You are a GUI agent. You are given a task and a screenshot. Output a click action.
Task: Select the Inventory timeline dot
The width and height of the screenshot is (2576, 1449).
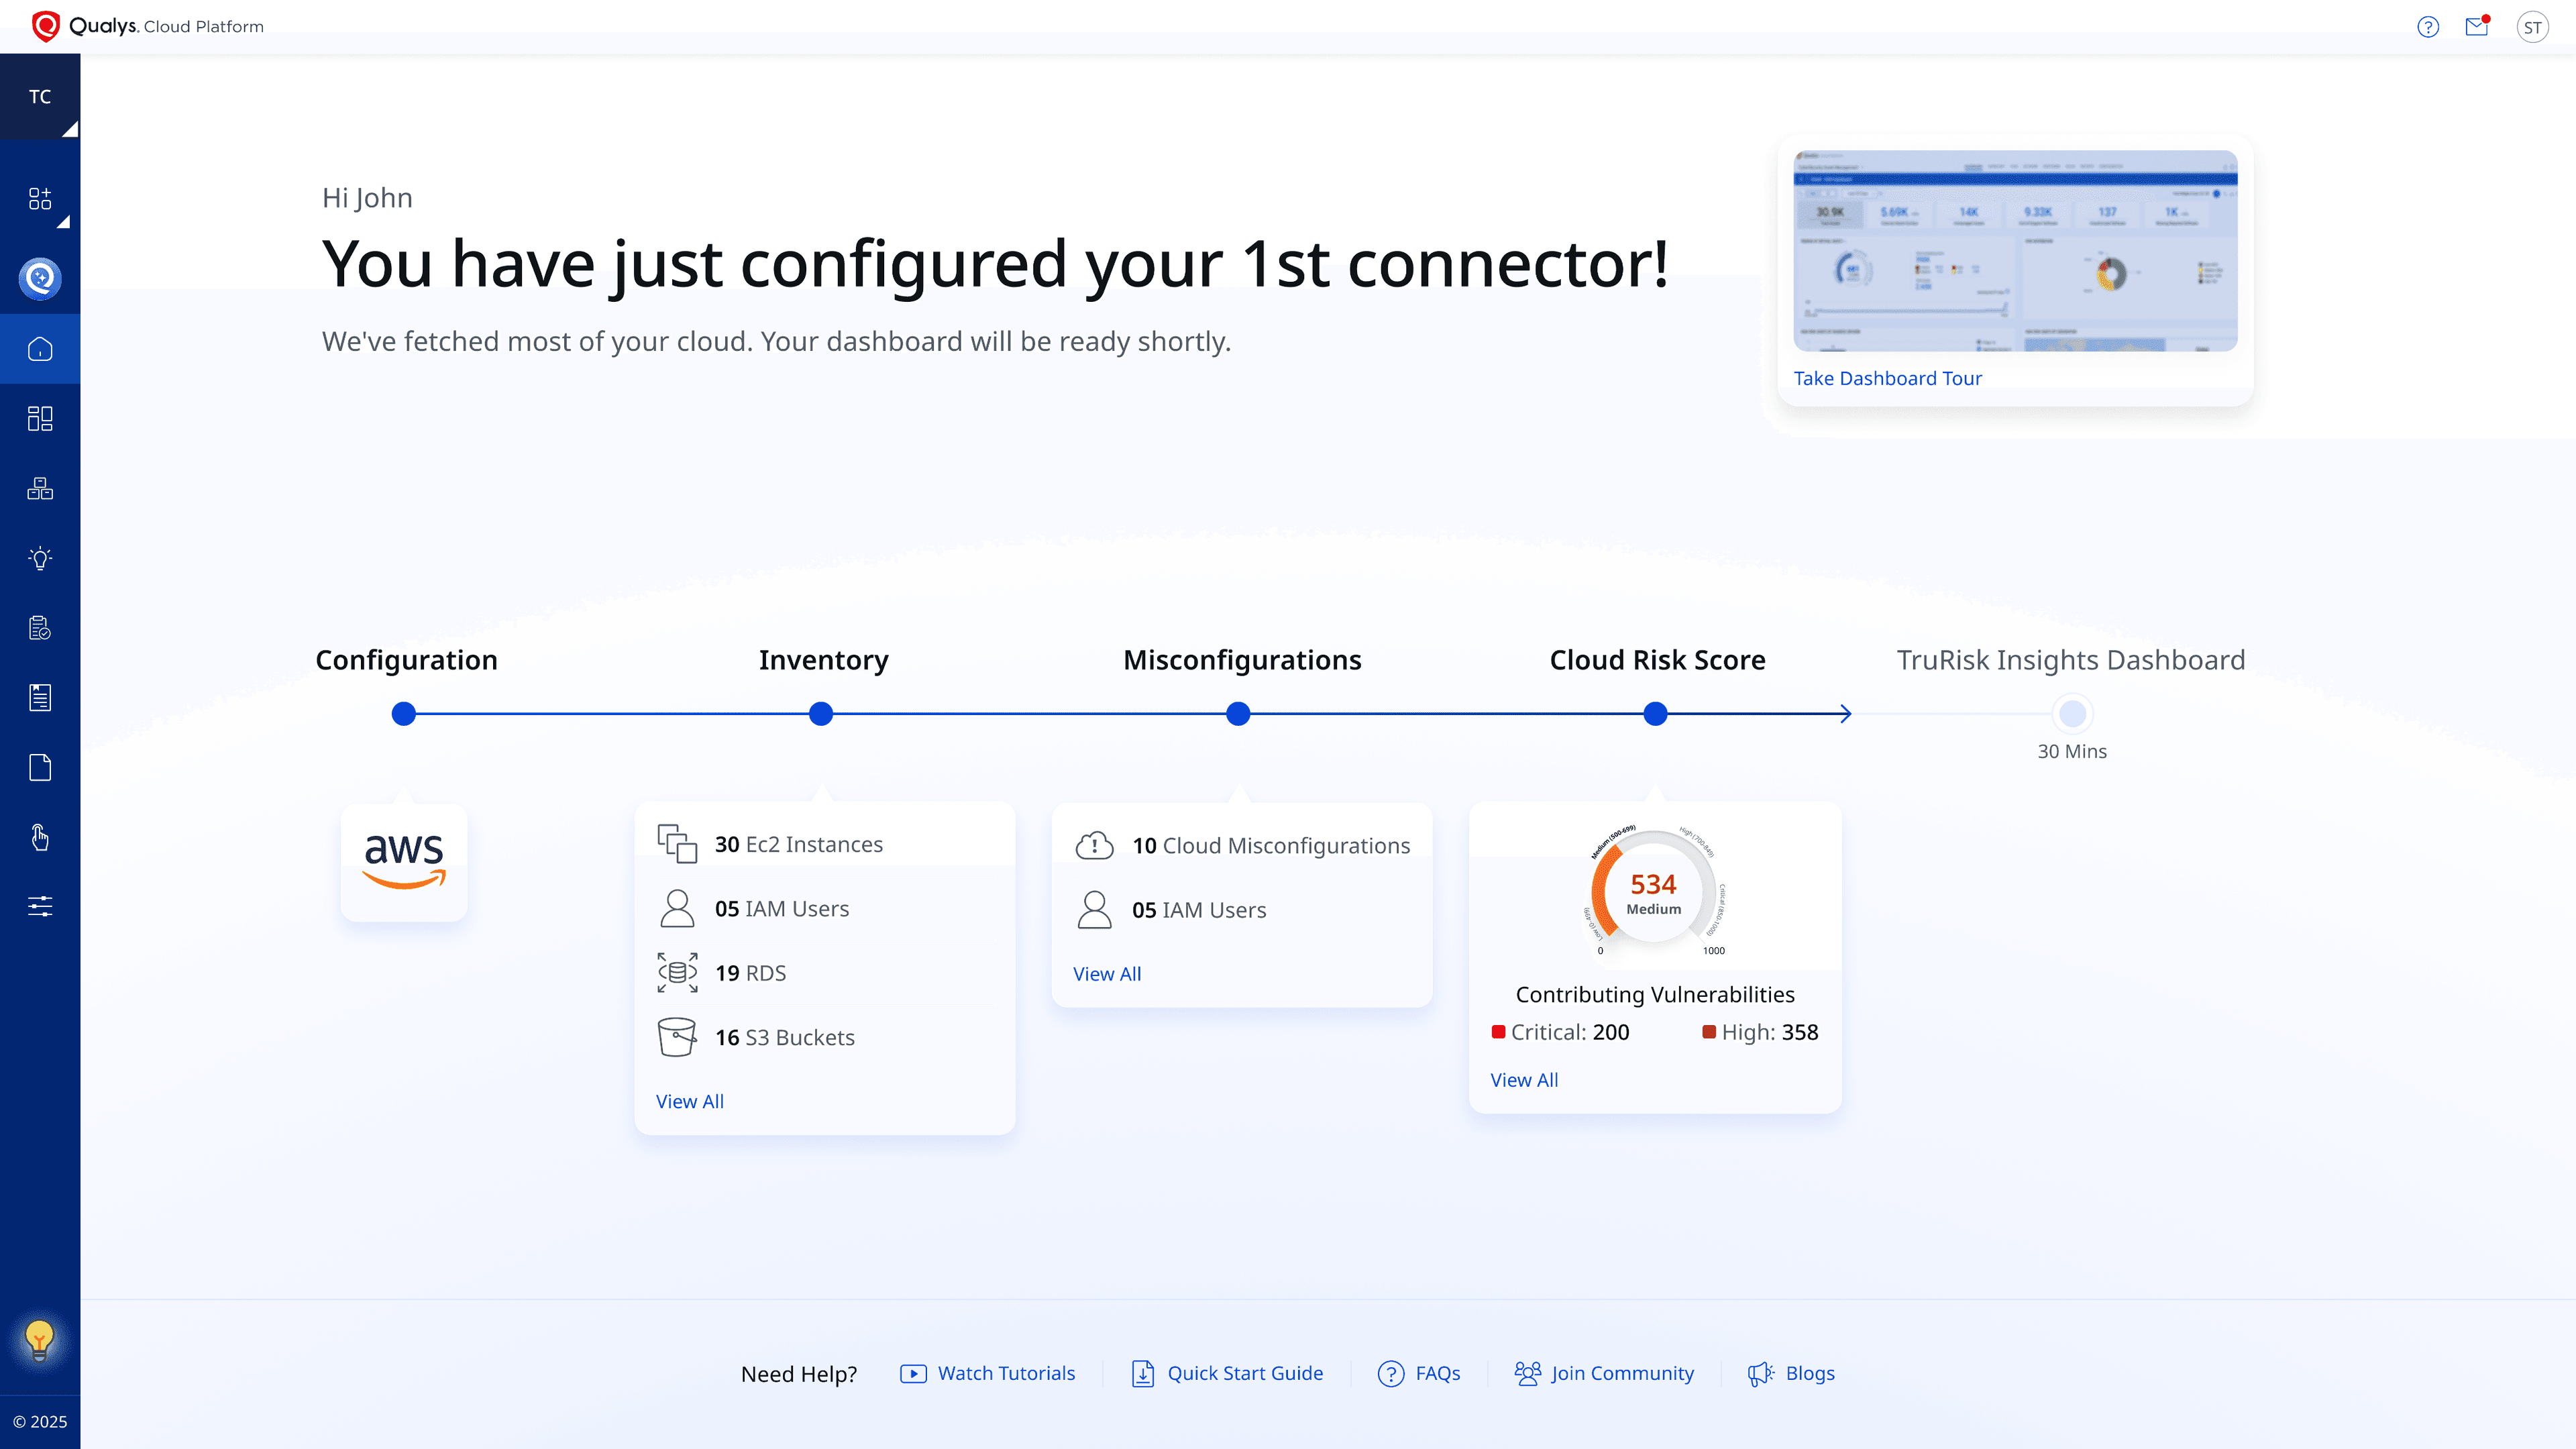(x=821, y=714)
